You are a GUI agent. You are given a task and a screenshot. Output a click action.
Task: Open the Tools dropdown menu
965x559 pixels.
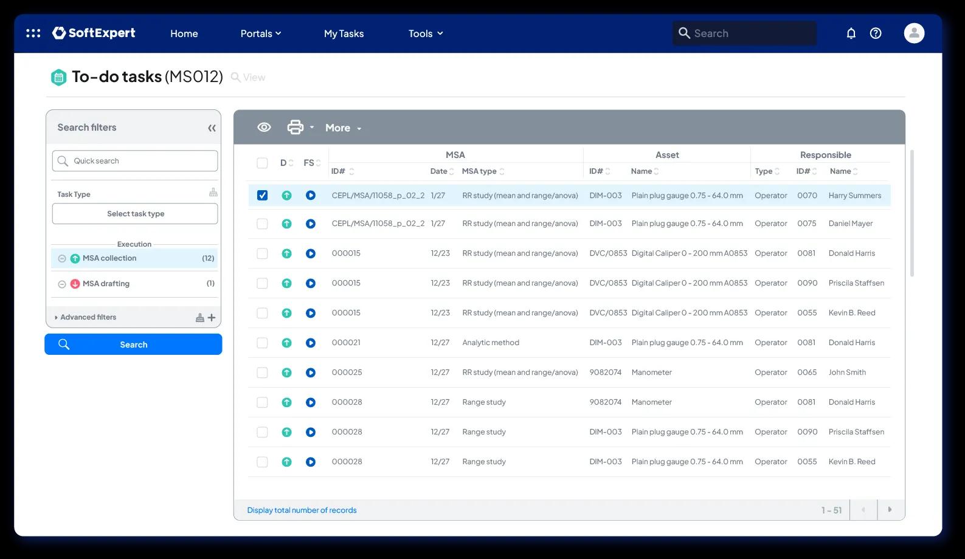click(x=426, y=33)
